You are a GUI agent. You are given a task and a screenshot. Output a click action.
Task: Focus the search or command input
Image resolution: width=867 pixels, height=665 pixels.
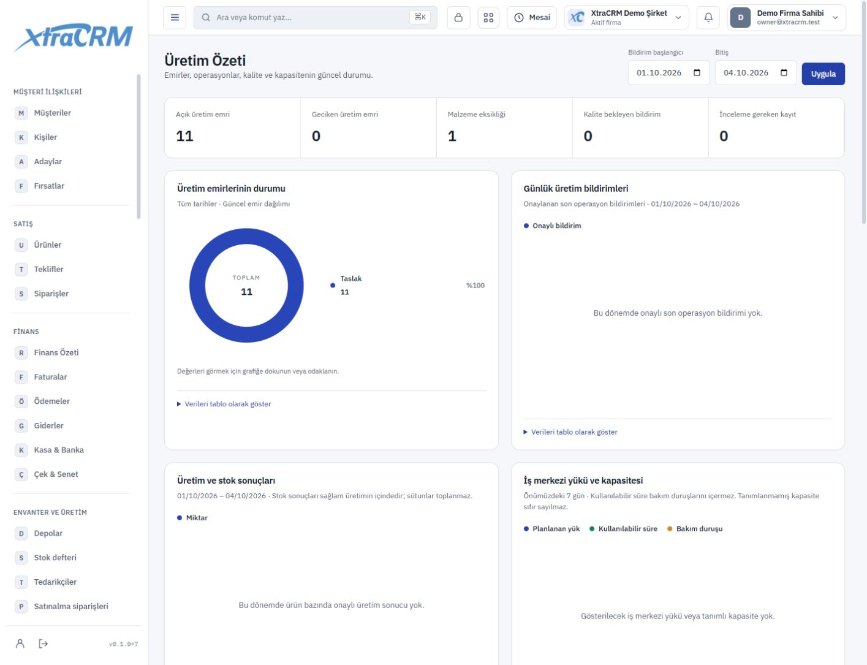point(316,18)
